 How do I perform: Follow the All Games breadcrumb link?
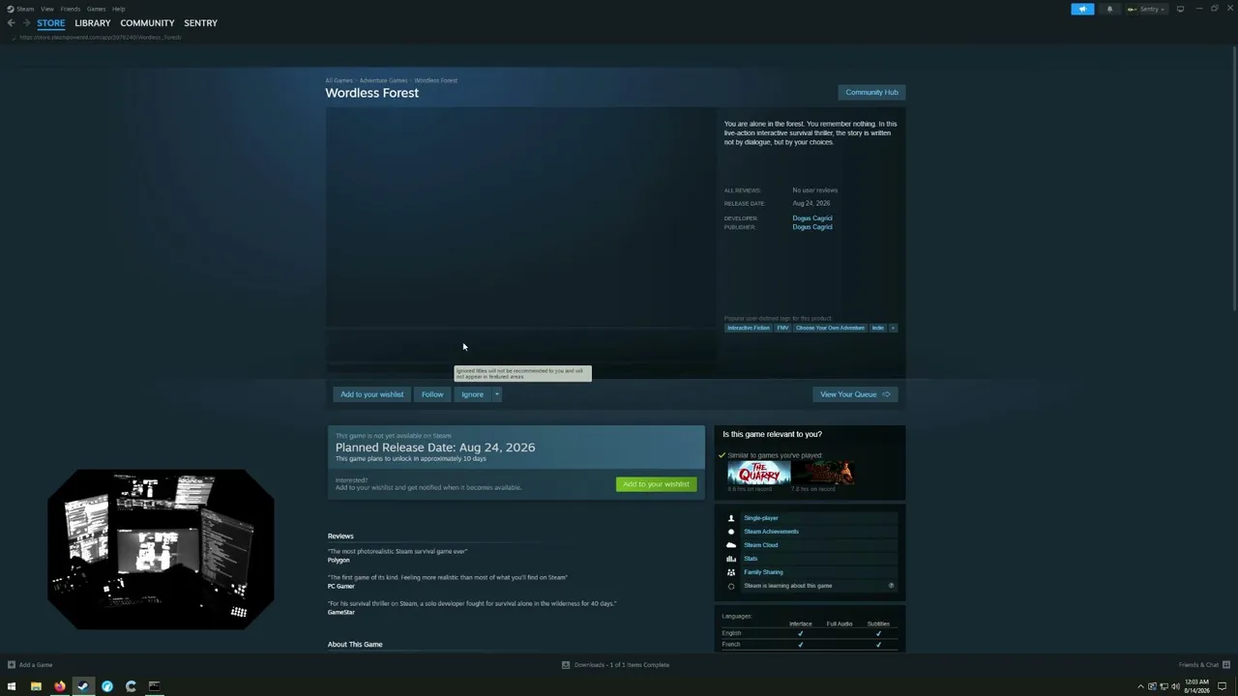point(339,80)
